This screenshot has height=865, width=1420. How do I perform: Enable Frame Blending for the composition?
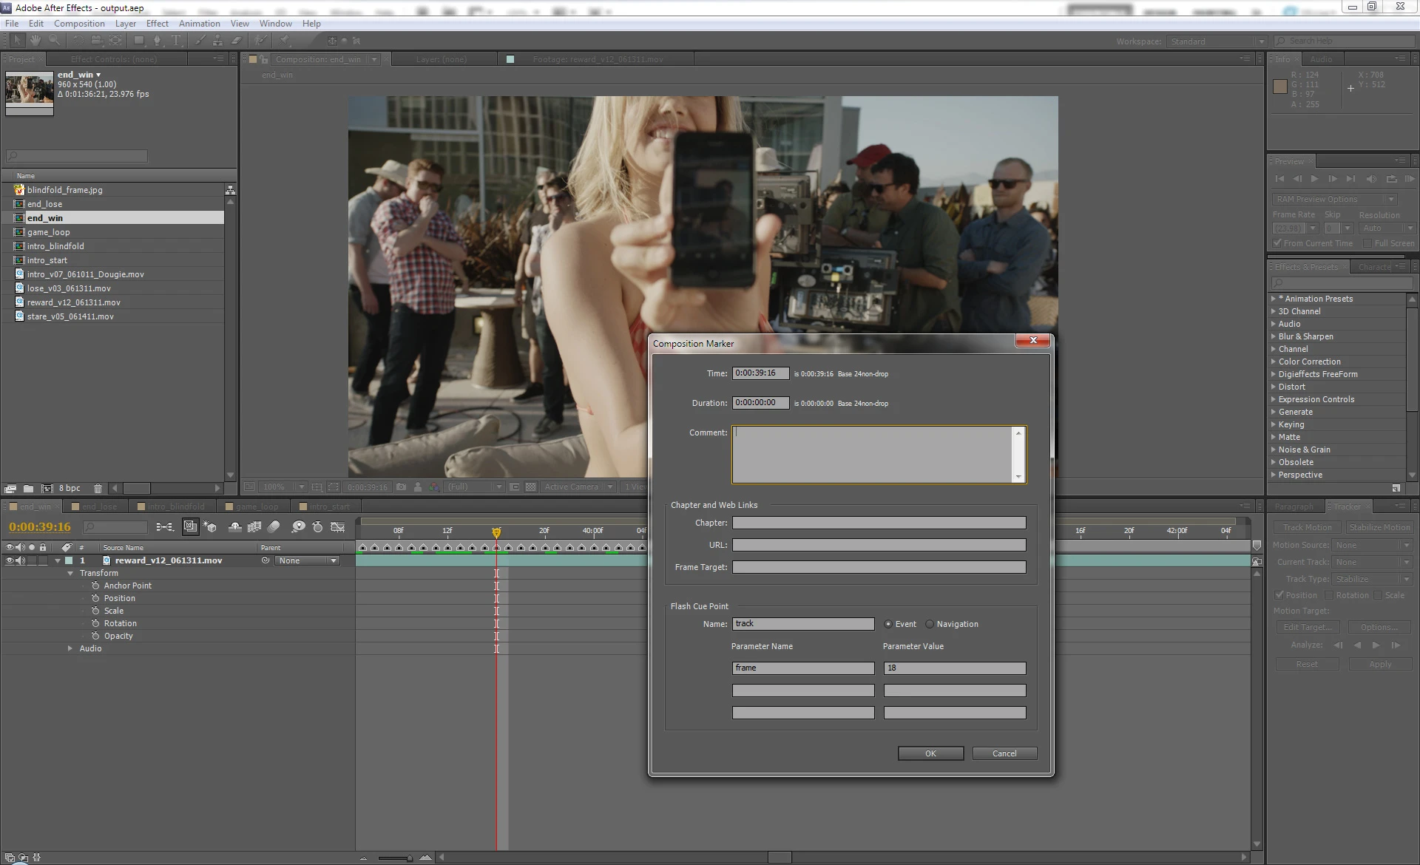point(254,526)
